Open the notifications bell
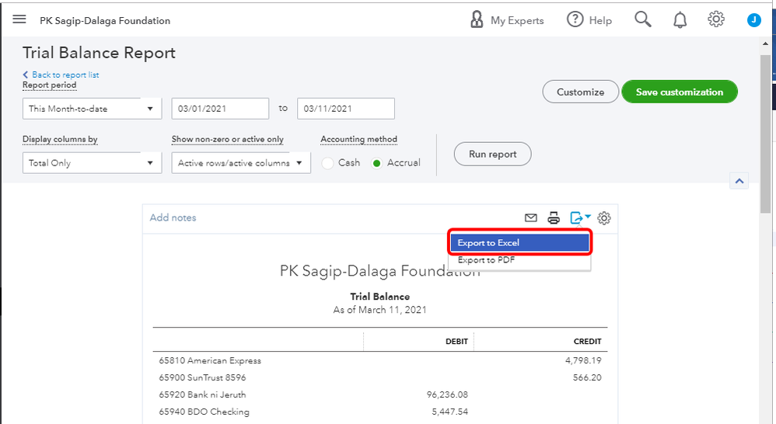Viewport: 776px width, 424px height. [680, 20]
